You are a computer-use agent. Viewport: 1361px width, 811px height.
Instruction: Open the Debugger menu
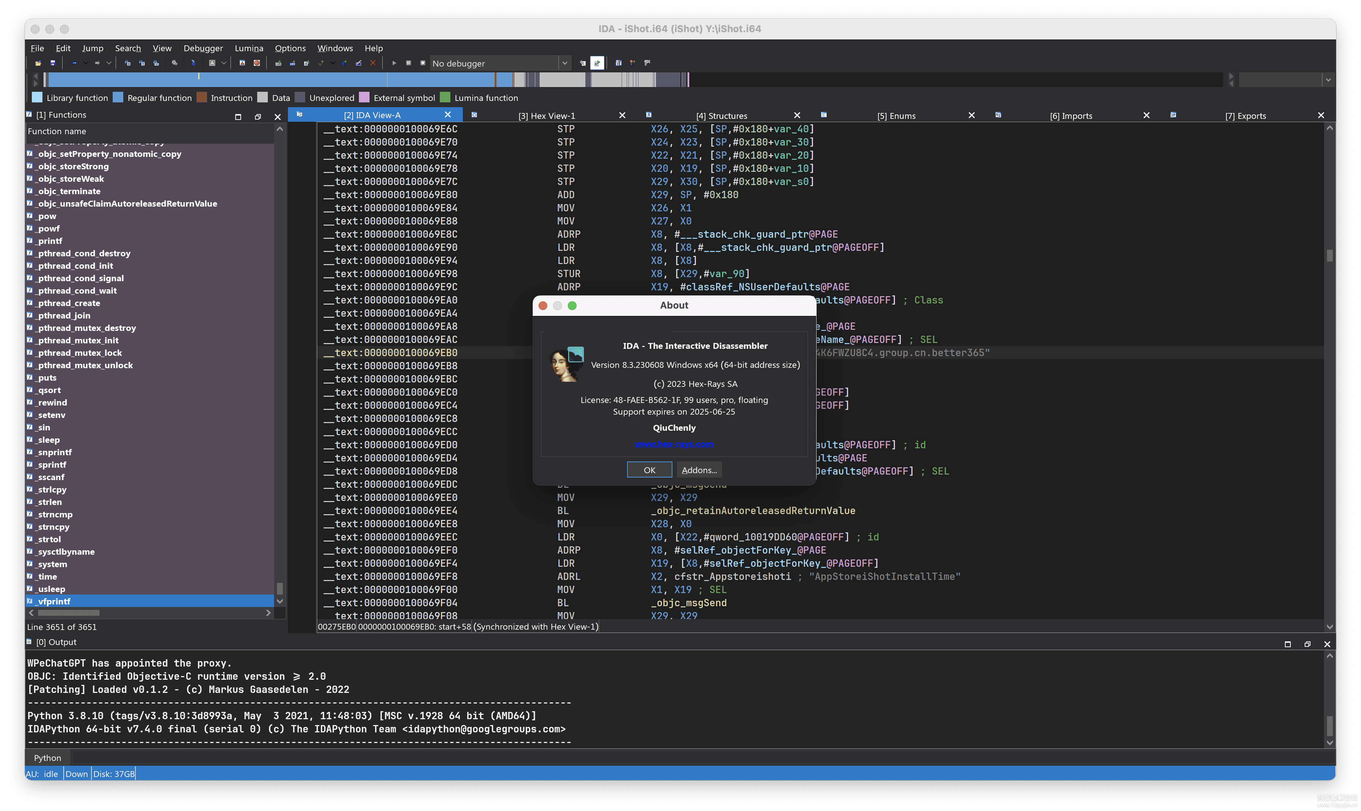[x=203, y=48]
